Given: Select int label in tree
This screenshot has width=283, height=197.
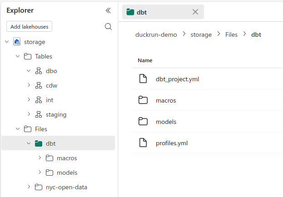Looking at the screenshot, I should 50,100.
